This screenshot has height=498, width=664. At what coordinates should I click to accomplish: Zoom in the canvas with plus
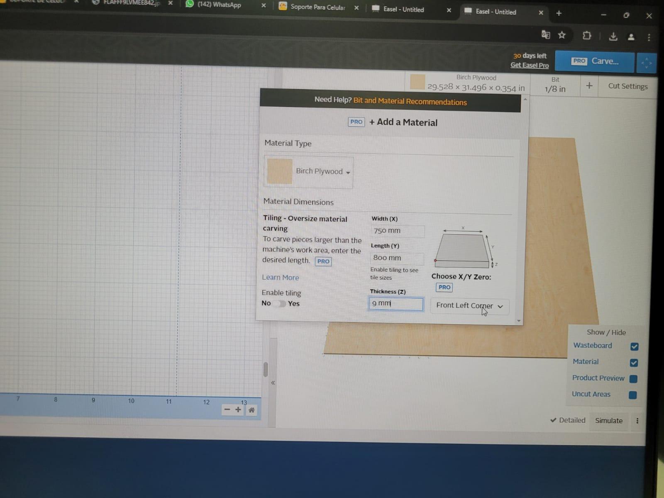tap(238, 410)
